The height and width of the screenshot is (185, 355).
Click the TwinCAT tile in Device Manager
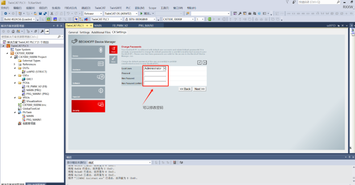click(88, 92)
